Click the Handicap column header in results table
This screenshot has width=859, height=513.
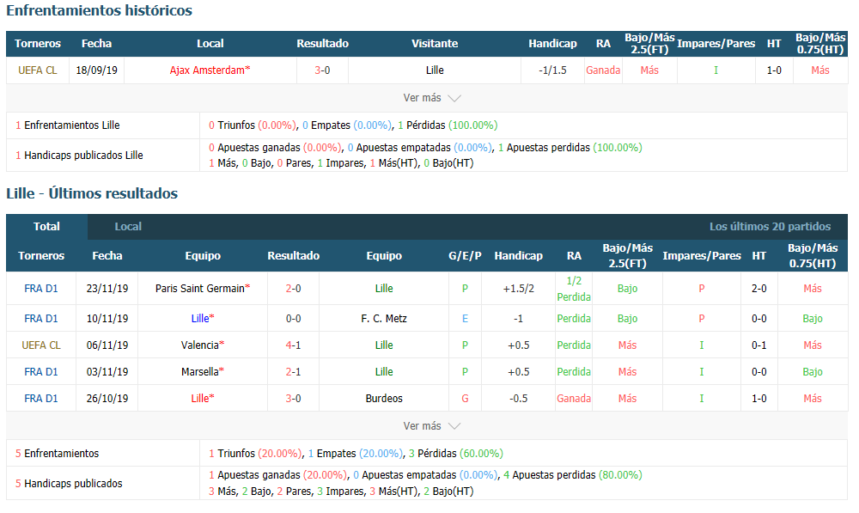pos(518,255)
